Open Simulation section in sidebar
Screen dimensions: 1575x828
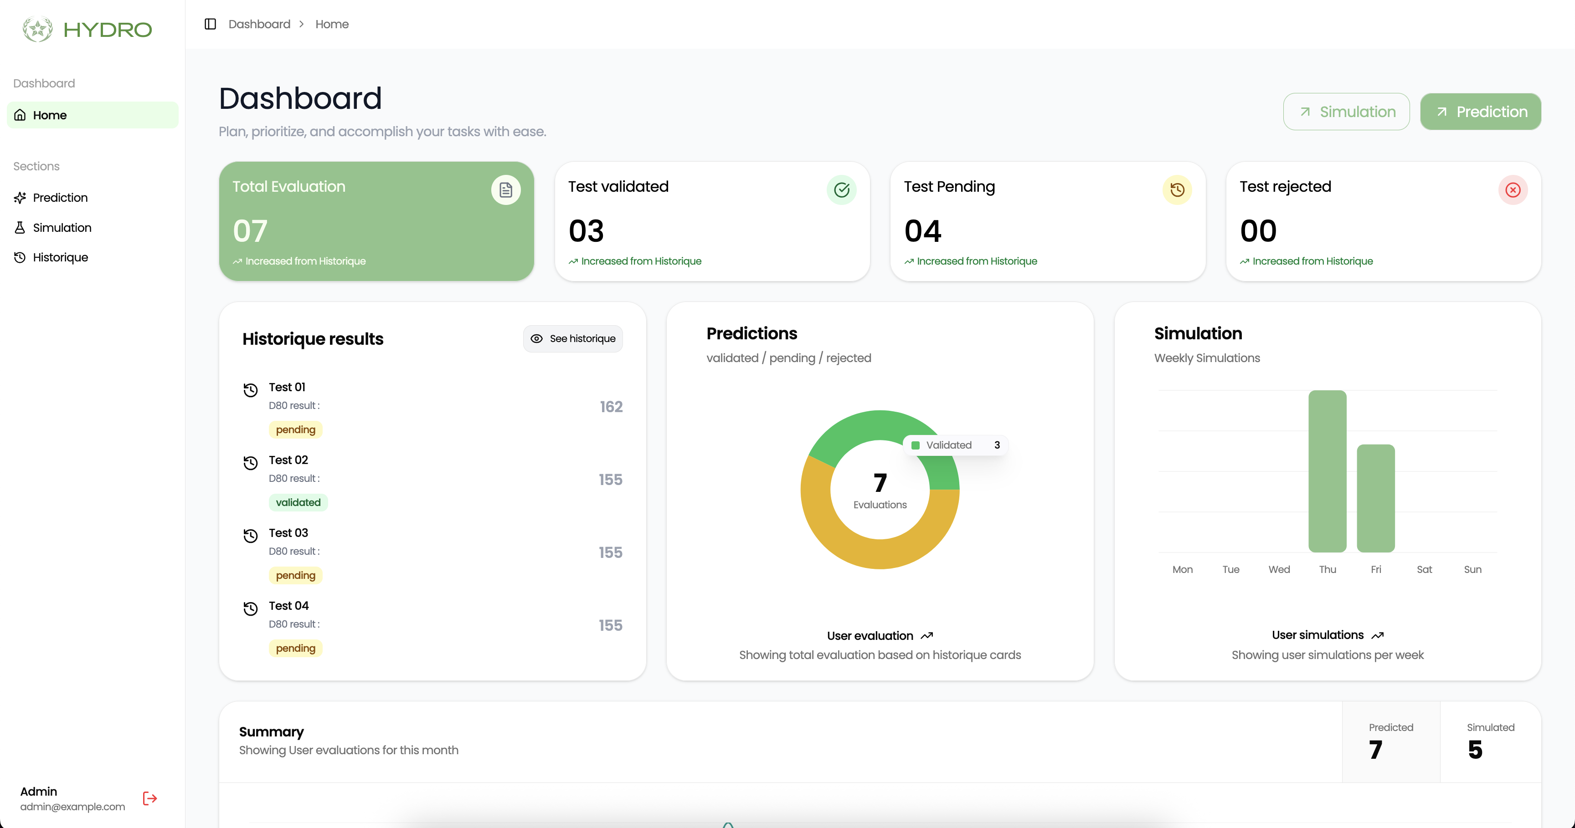pos(62,227)
